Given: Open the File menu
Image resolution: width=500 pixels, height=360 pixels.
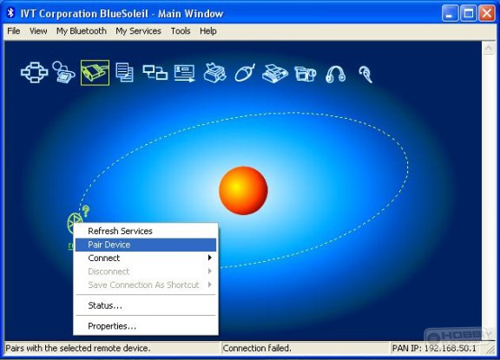Looking at the screenshot, I should (13, 31).
